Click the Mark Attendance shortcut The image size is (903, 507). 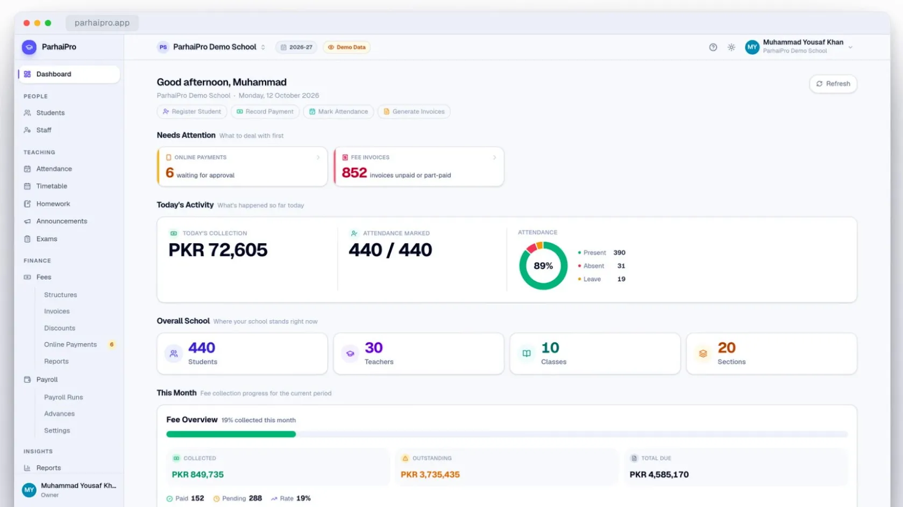tap(339, 112)
